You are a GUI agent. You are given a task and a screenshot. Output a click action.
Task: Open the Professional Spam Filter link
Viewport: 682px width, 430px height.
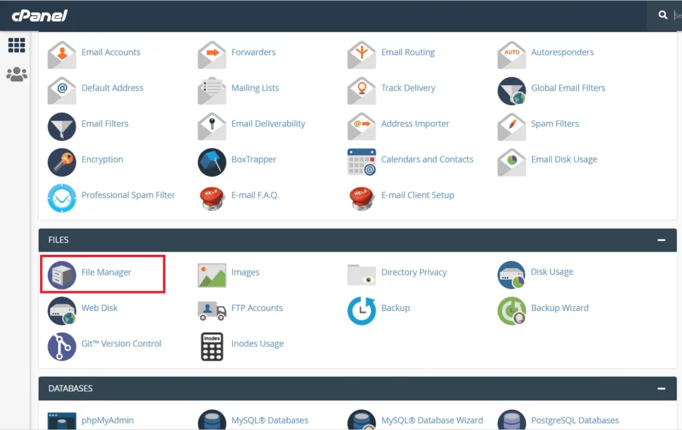(x=129, y=195)
